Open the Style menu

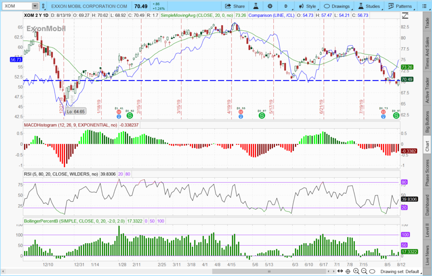307,6
